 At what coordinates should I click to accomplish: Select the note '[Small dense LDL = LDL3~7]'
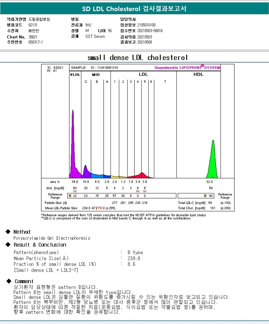[x=46, y=270]
